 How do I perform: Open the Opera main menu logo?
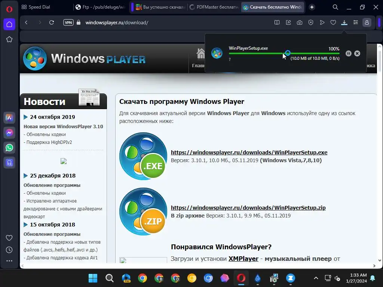(x=9, y=9)
